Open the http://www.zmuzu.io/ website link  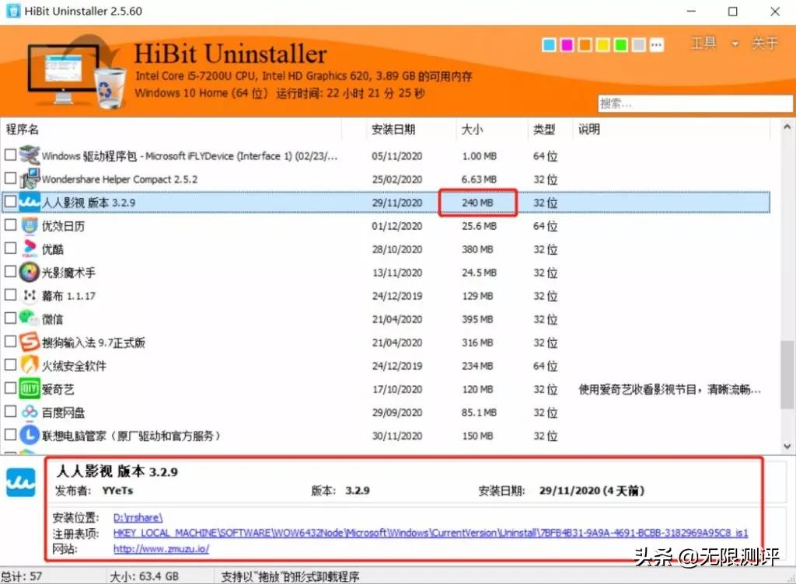(161, 549)
